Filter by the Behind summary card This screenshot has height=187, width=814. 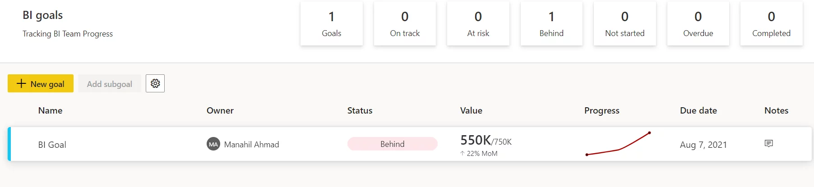pos(551,23)
